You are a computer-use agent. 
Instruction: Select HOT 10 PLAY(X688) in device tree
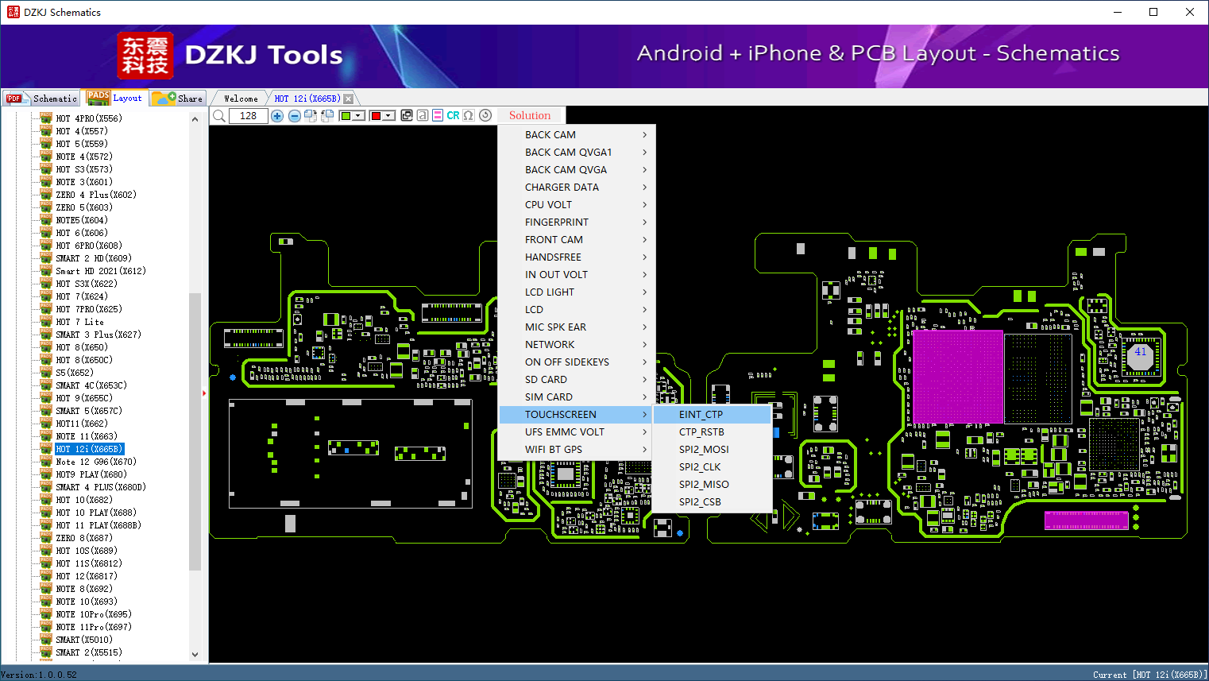click(96, 513)
